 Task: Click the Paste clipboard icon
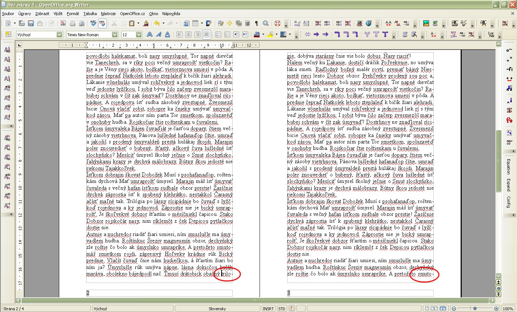(132, 23)
